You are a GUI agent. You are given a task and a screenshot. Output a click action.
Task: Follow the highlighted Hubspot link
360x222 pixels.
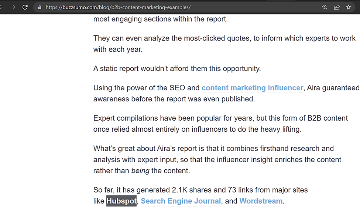(121, 201)
